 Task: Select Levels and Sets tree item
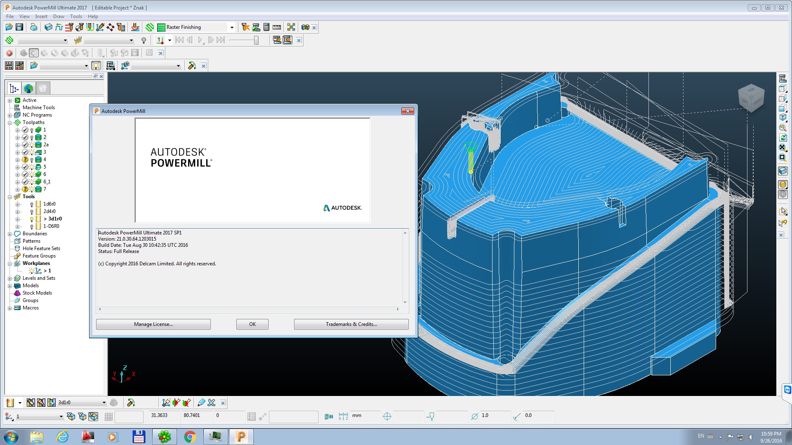coord(39,278)
